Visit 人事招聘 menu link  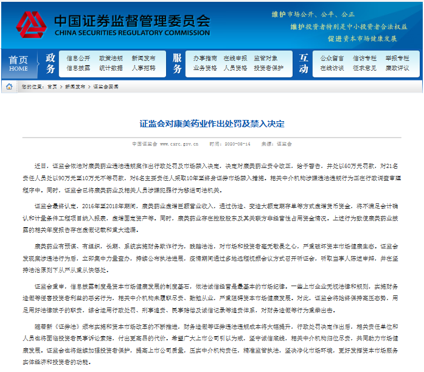144,68
